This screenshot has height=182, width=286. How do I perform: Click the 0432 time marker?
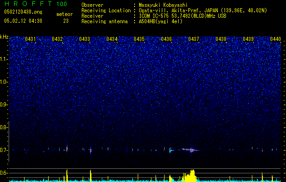[57, 39]
